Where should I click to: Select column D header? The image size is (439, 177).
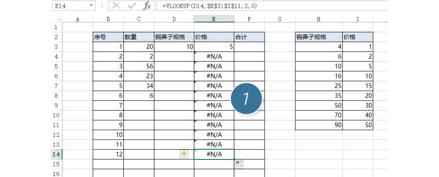click(174, 20)
